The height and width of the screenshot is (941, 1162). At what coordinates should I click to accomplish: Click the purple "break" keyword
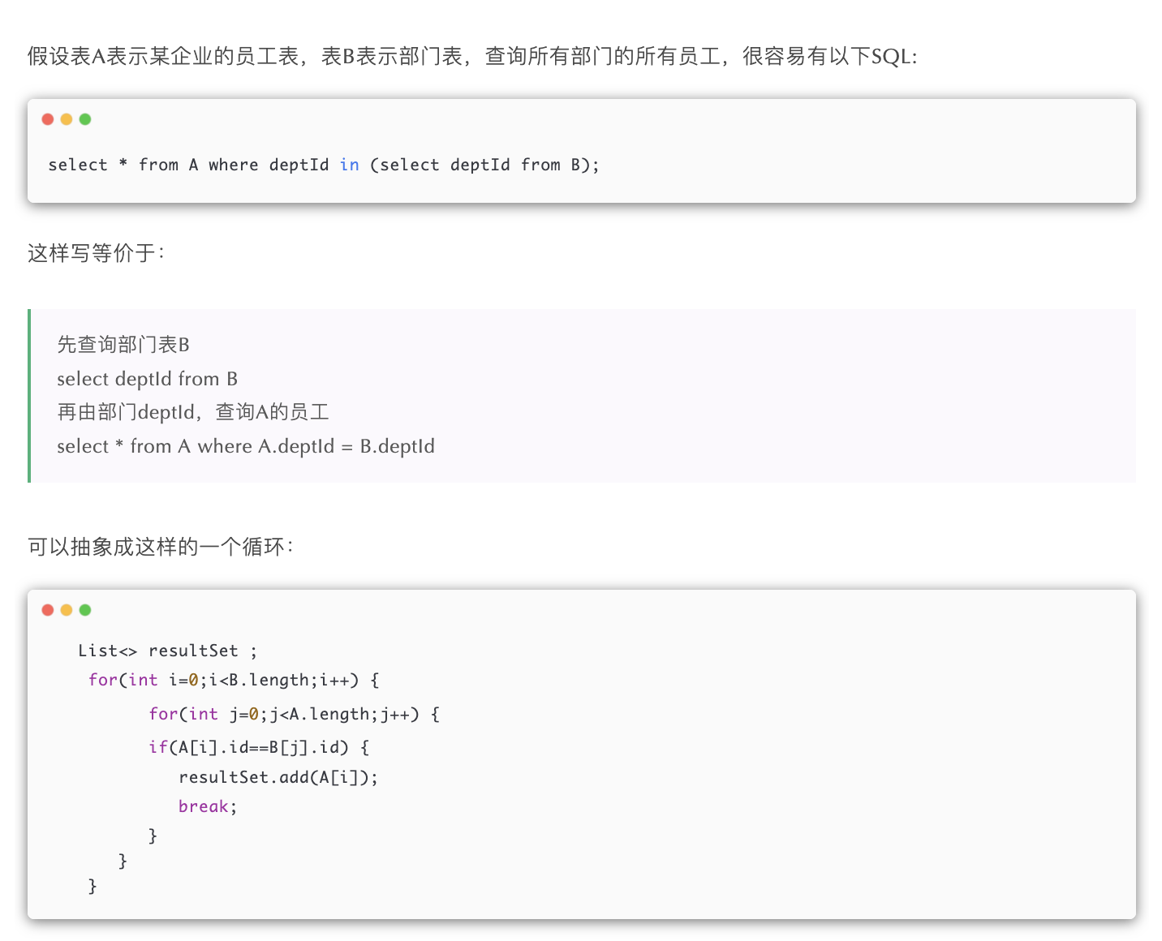coord(204,806)
